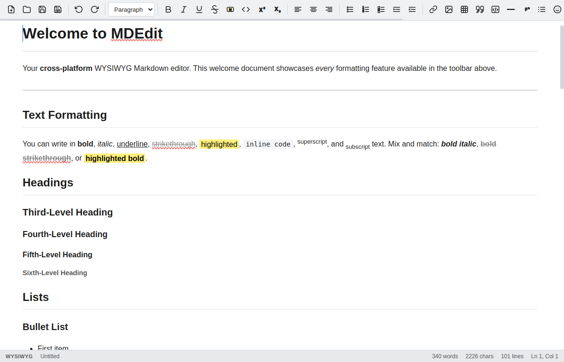Viewport: 564px width, 362px height.
Task: Open a file using the folder icon
Action: click(27, 9)
